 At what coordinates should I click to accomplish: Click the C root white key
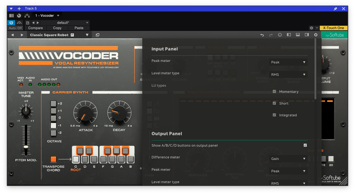click(76, 159)
